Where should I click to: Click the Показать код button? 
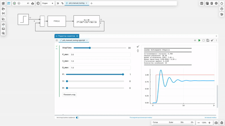coord(69,95)
